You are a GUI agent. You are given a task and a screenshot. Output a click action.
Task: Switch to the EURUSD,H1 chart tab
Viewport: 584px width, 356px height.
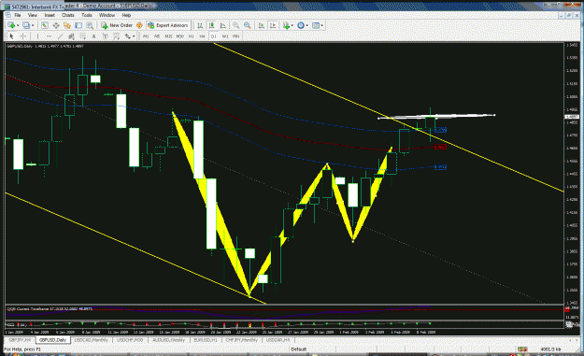(x=206, y=340)
